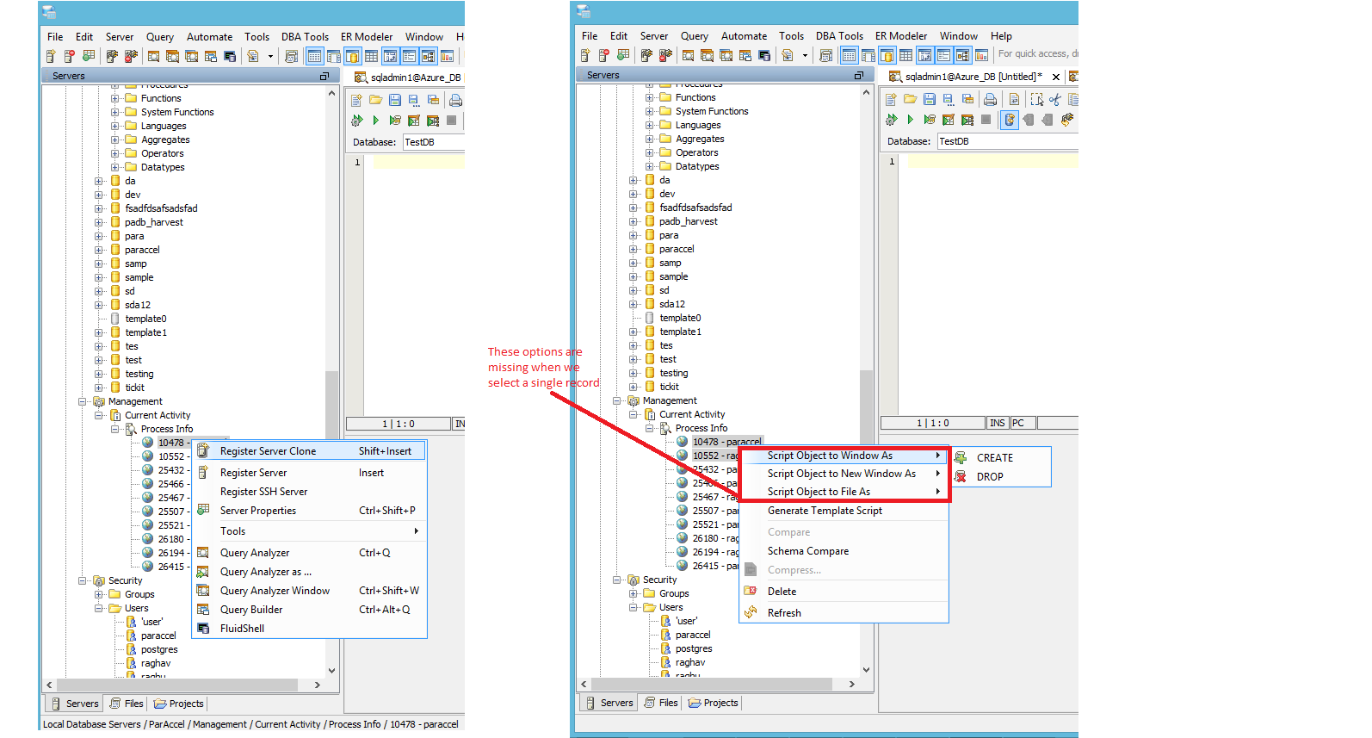
Task: Click the Open folder icon in left window editor toolbar
Action: pos(376,100)
